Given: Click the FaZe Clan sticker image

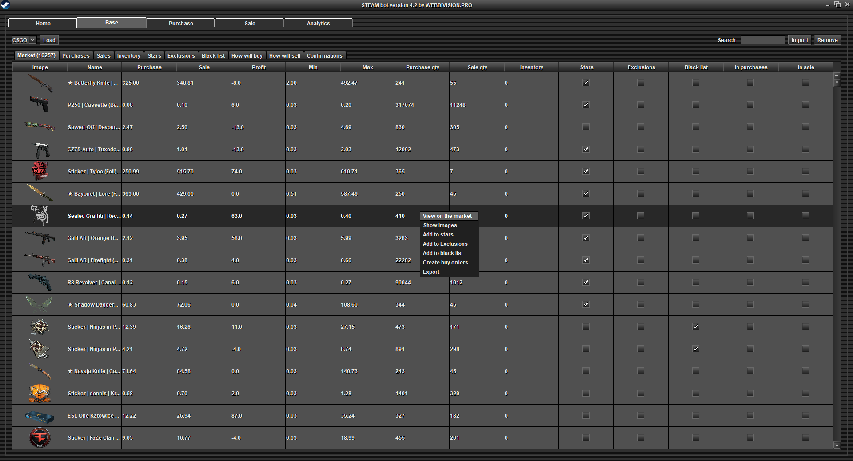Looking at the screenshot, I should [40, 438].
